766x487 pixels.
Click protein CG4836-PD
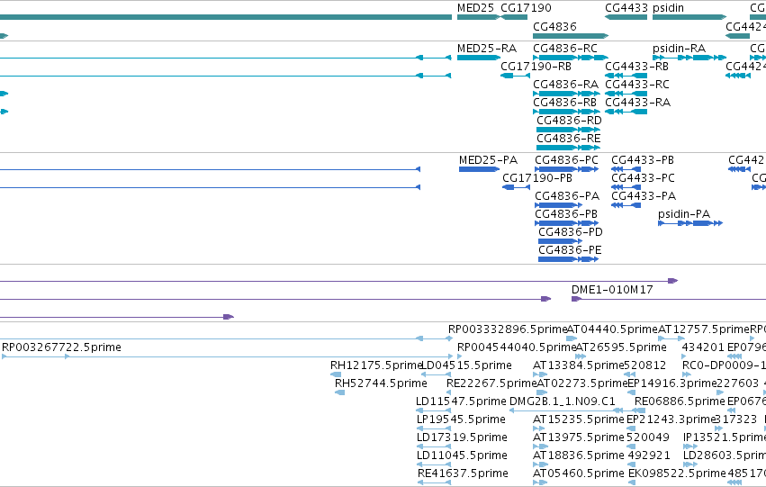coord(571,232)
